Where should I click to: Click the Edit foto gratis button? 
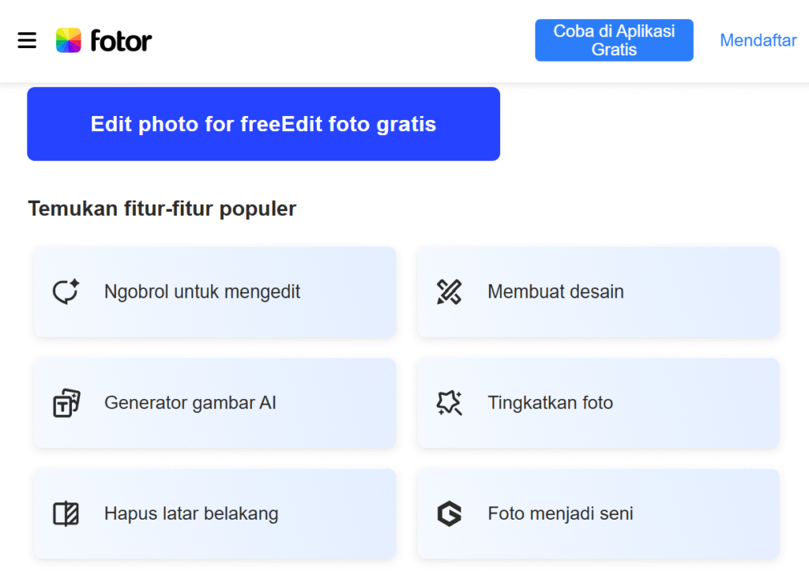click(263, 124)
